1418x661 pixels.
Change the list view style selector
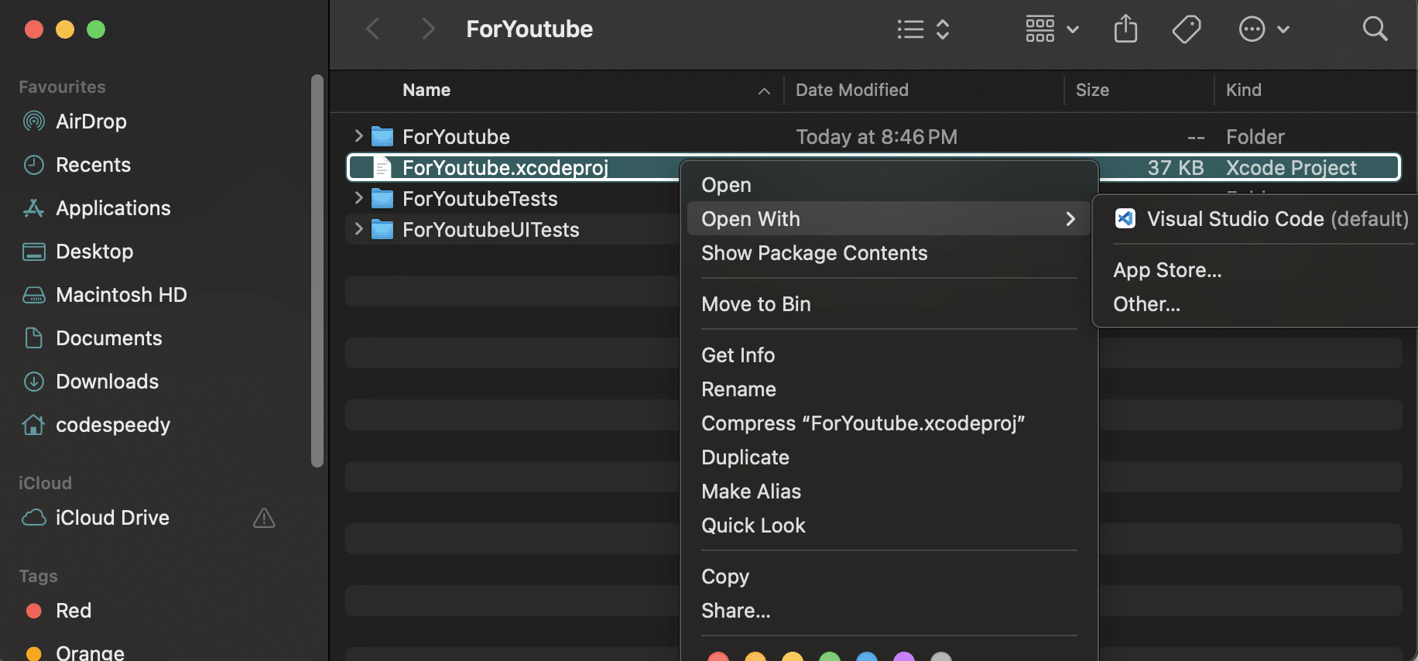923,29
